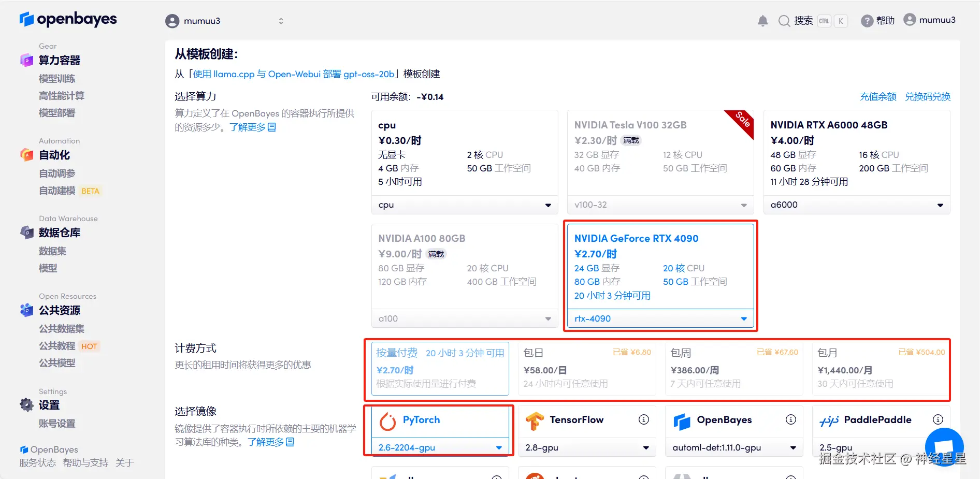
Task: Pick the OpenBayes cube logo in images
Action: click(682, 422)
